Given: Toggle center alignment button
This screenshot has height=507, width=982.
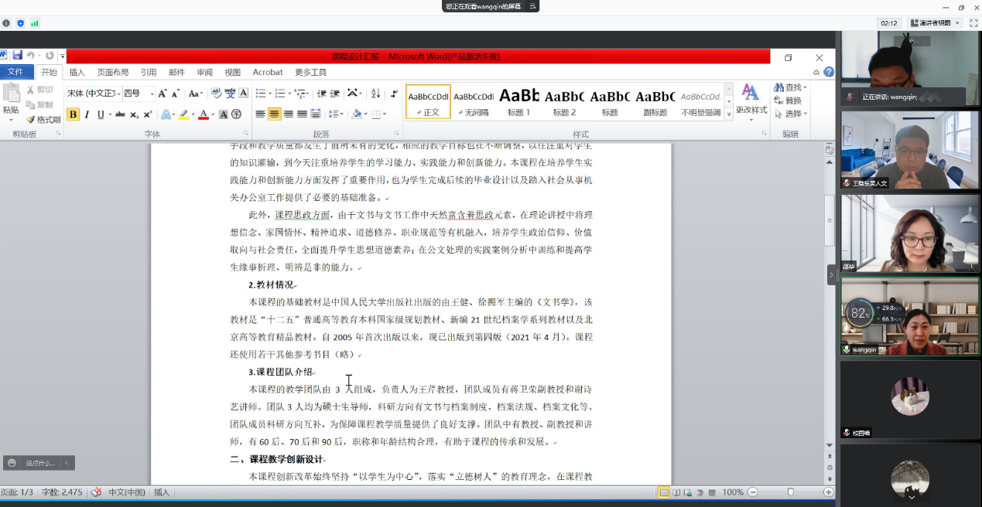Looking at the screenshot, I should pos(274,114).
